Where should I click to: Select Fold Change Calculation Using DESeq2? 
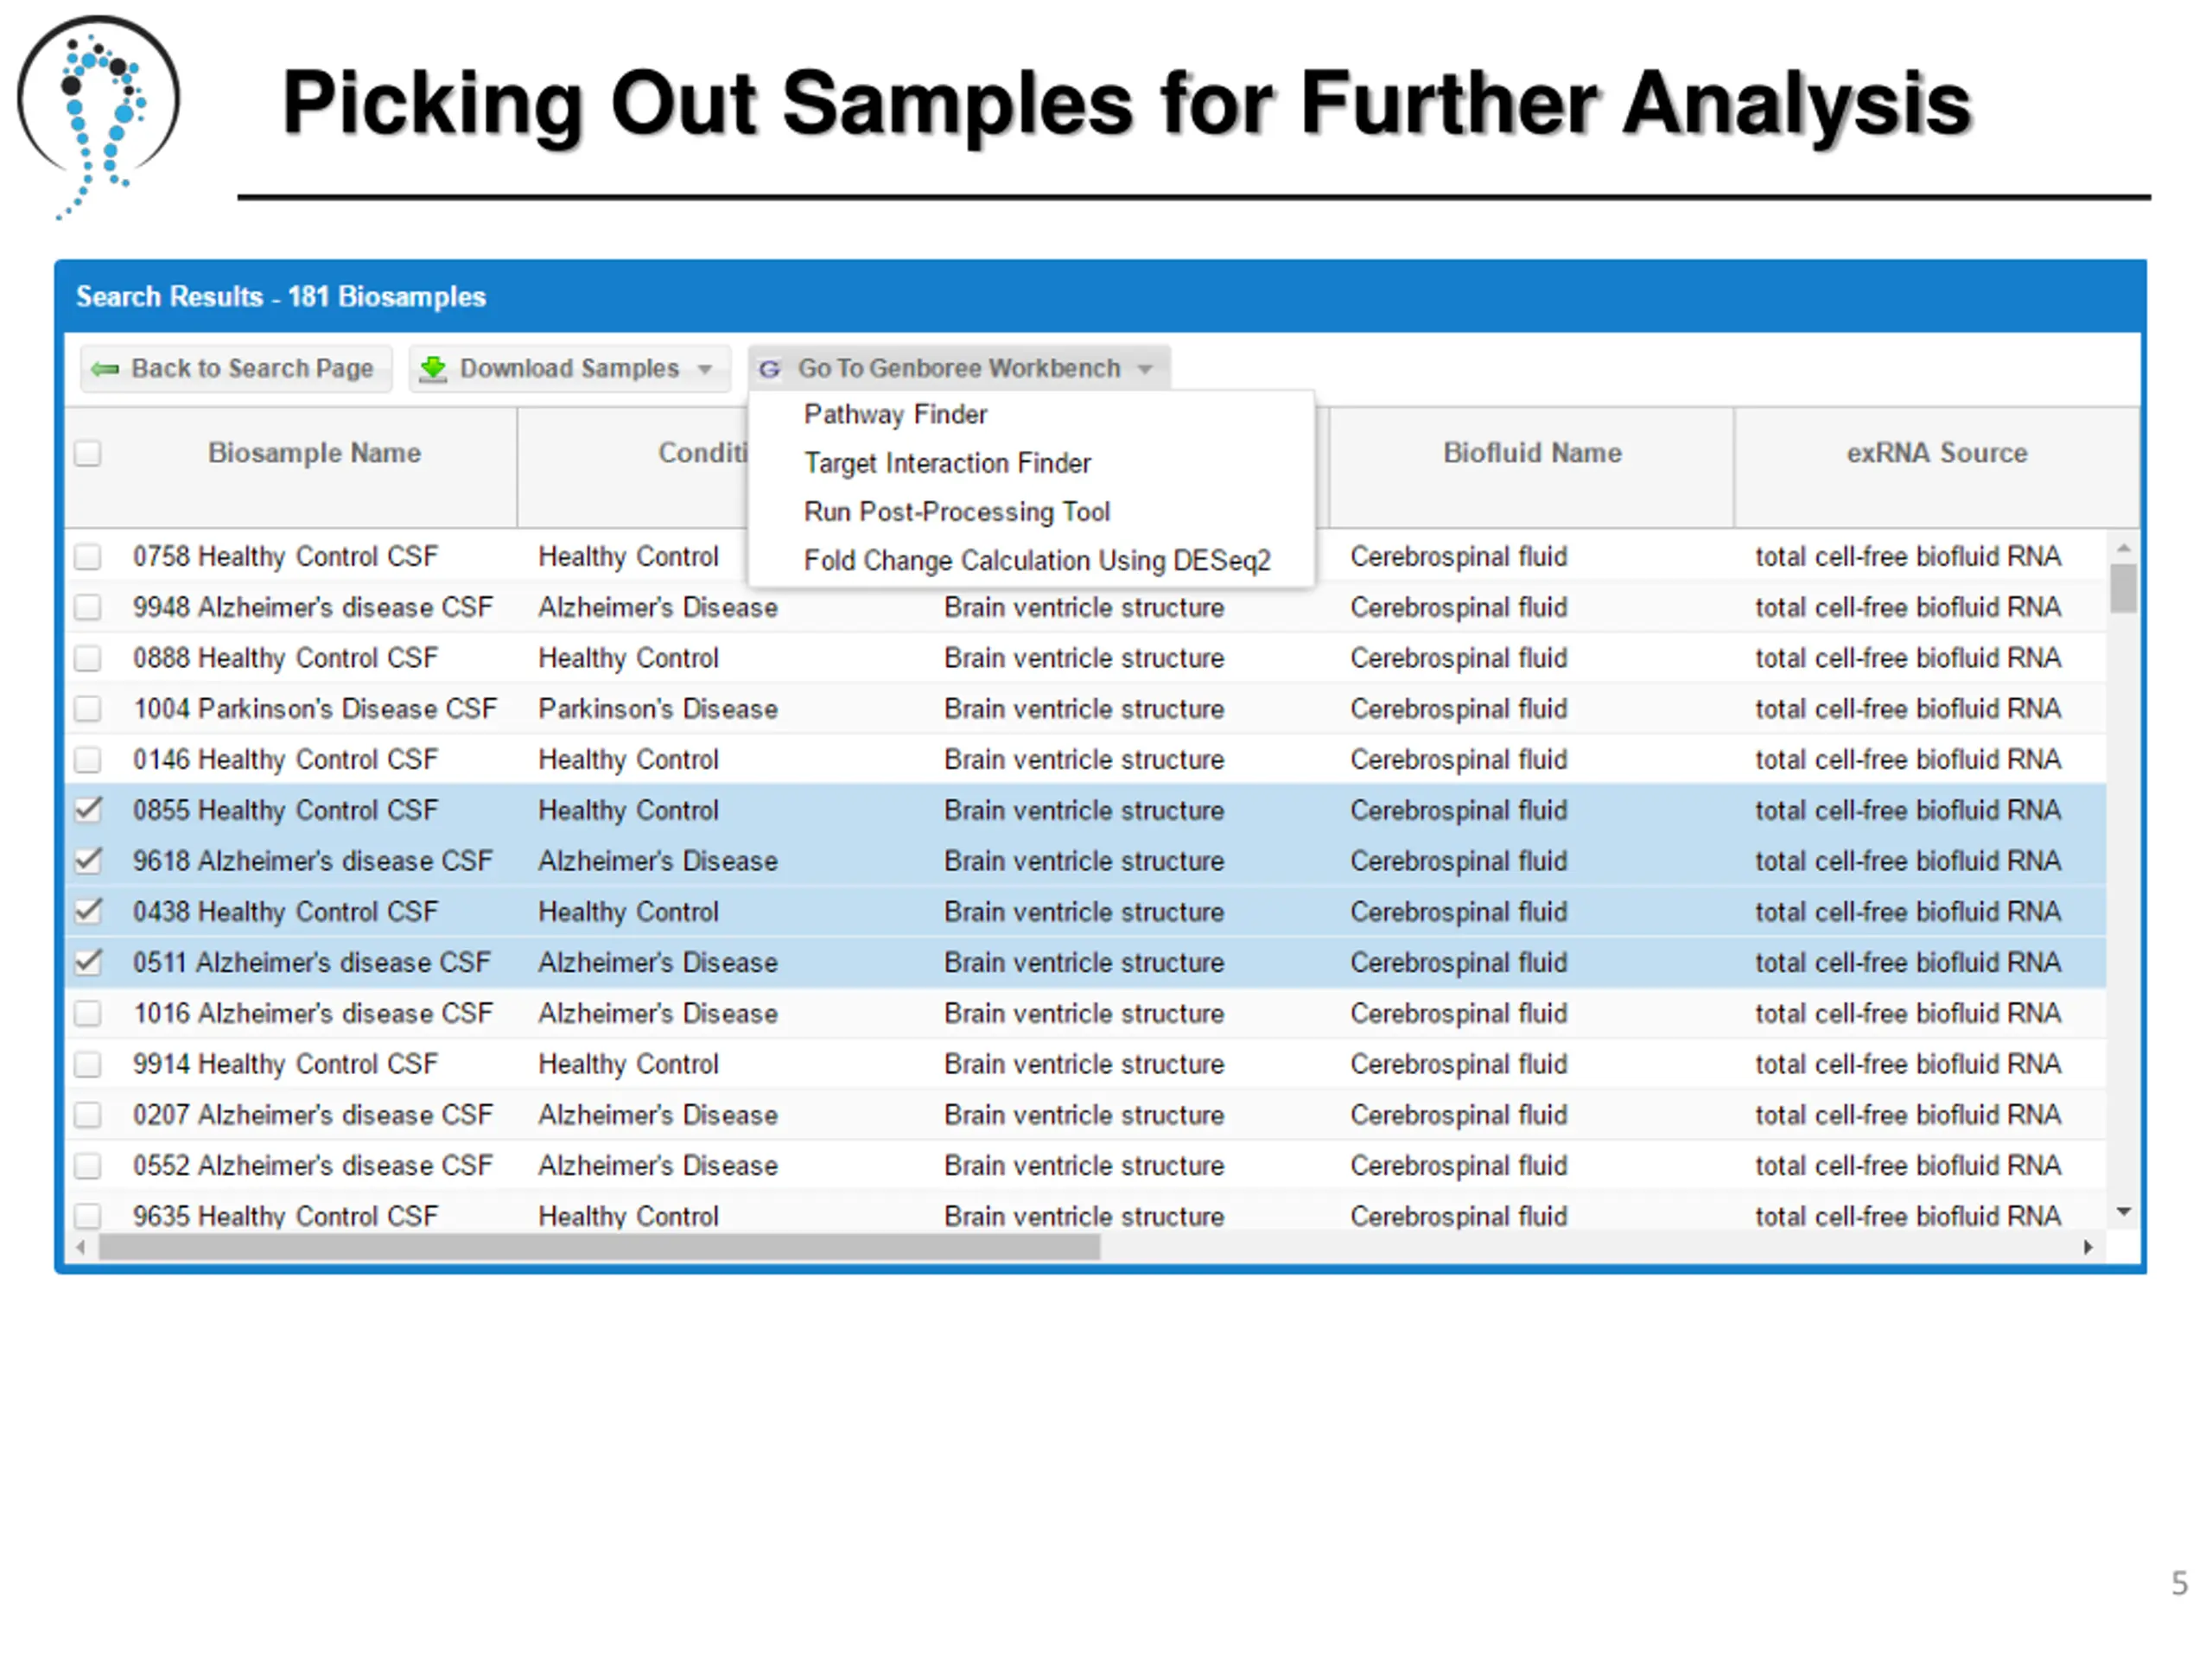pos(1037,560)
